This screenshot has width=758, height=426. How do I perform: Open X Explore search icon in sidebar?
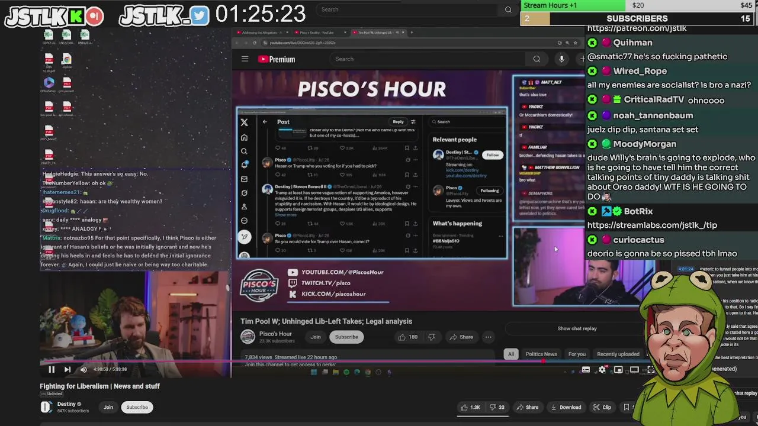[244, 151]
